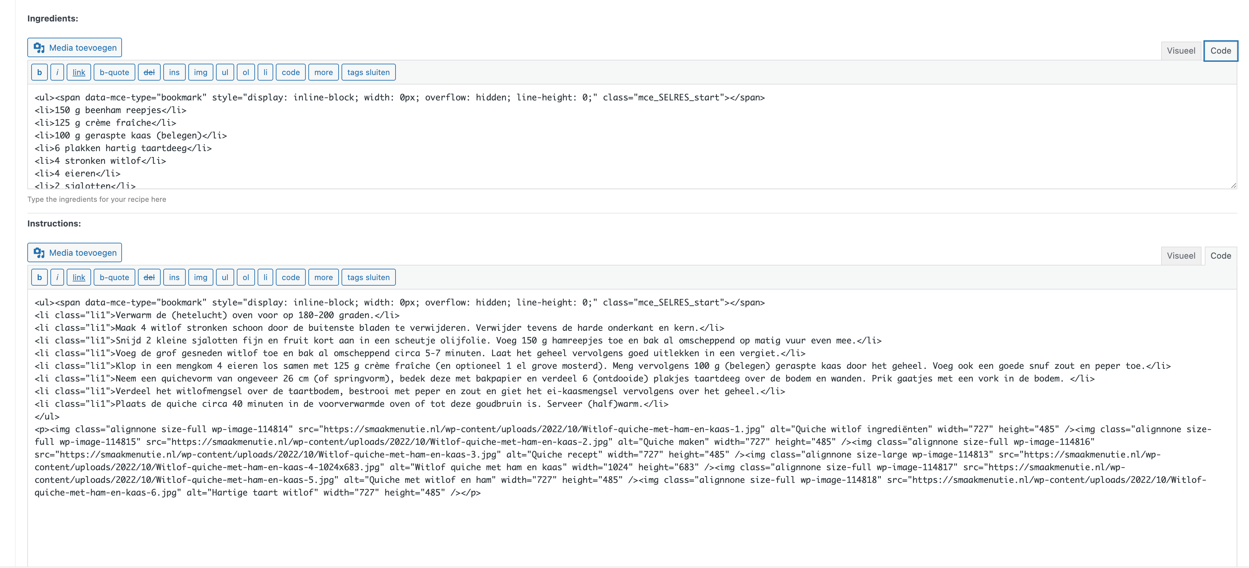Click Media toevoegen above the Ingredients editor
1249x568 pixels.
click(x=75, y=47)
